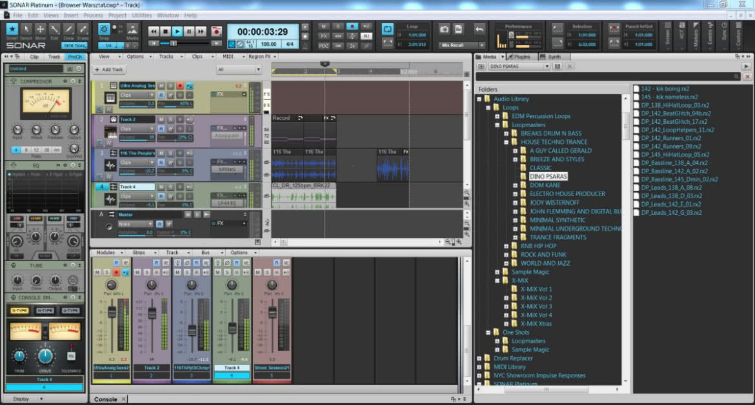
Task: Disarm record on Ultra Analog Session track
Action: click(x=180, y=86)
